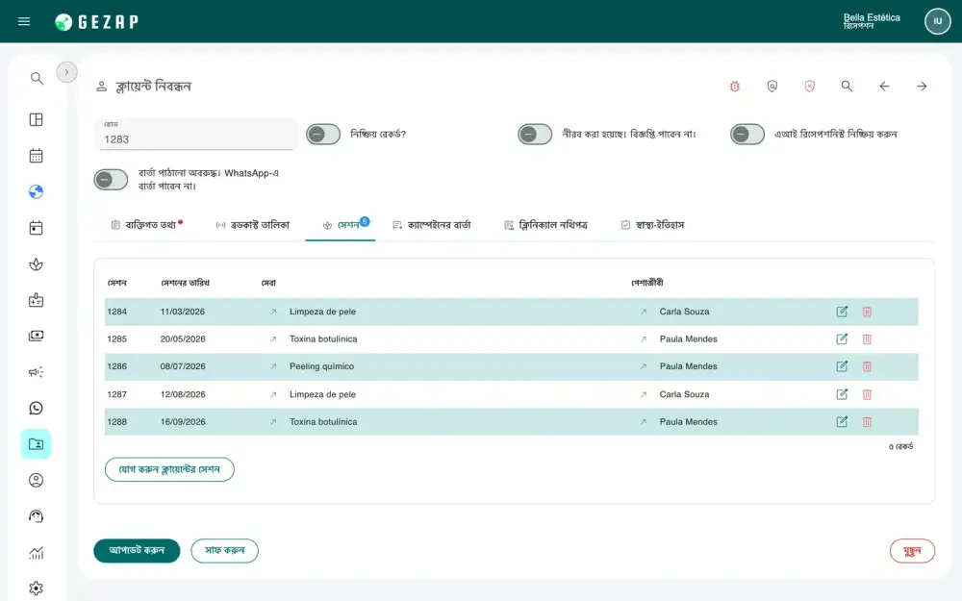This screenshot has width=962, height=601.
Task: Open the calendar icon in sidebar
Action: (37, 156)
